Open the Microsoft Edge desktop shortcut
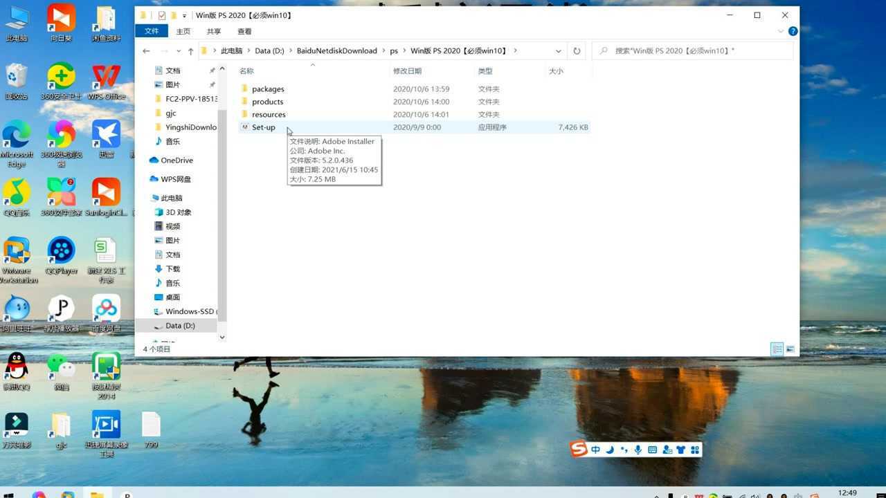Viewport: 886px width, 498px height. click(x=17, y=144)
